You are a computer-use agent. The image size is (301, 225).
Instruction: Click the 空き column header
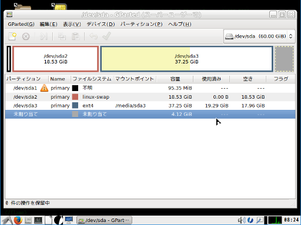point(248,79)
